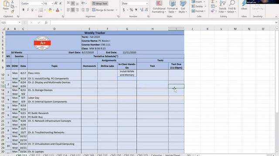Viewport: 279px width, 156px height.
Task: Open fill color dropdown arrow
Action: 53,10
